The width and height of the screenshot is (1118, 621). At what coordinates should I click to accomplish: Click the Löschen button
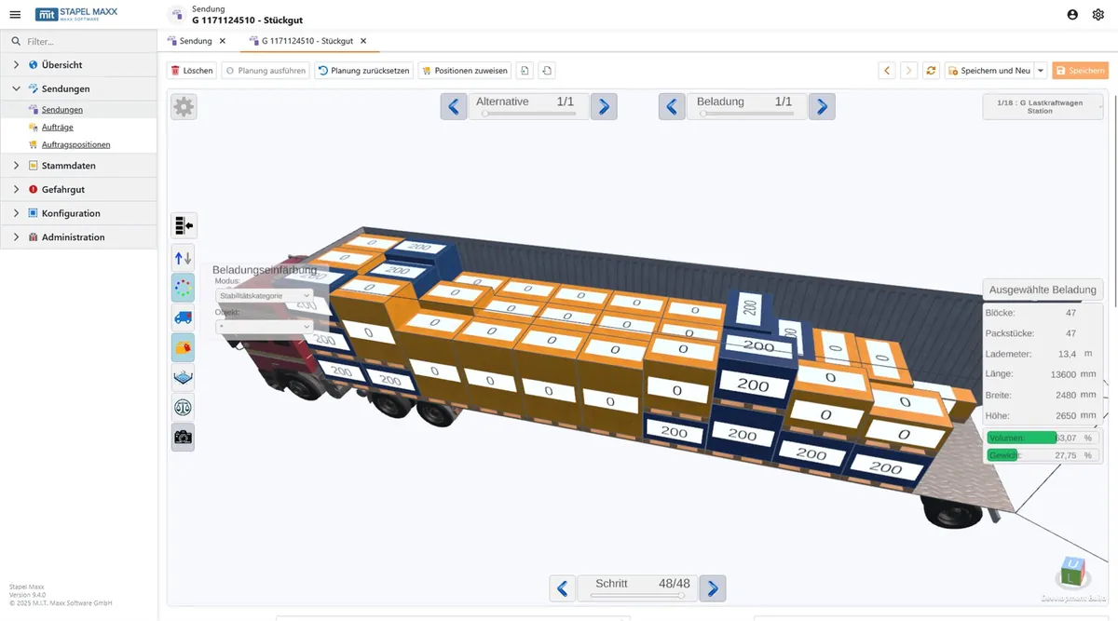[x=192, y=71]
